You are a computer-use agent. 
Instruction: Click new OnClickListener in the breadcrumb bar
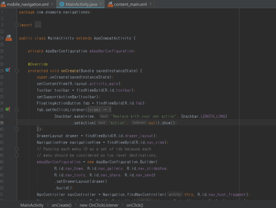point(99,205)
